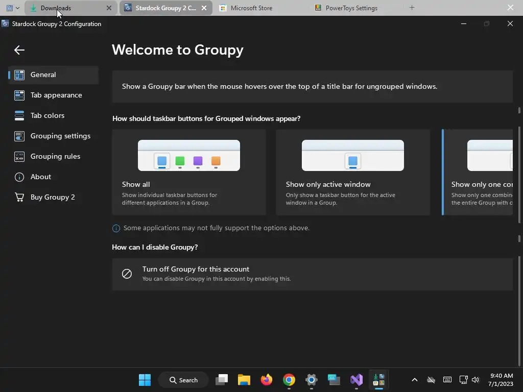
Task: Open the Settings gear on taskbar
Action: click(312, 380)
